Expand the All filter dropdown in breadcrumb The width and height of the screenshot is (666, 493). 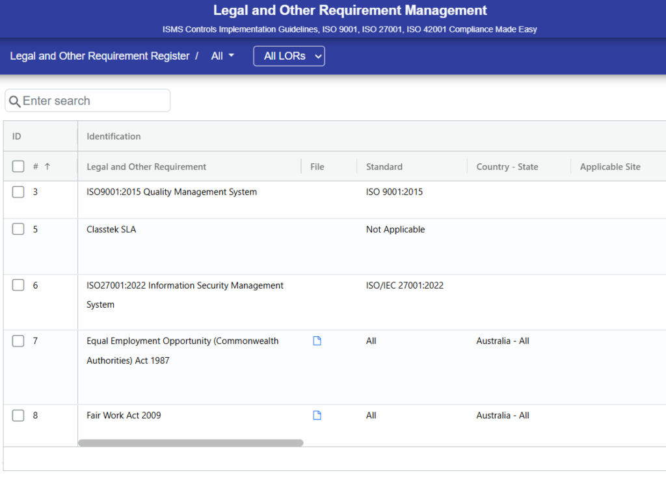point(222,56)
